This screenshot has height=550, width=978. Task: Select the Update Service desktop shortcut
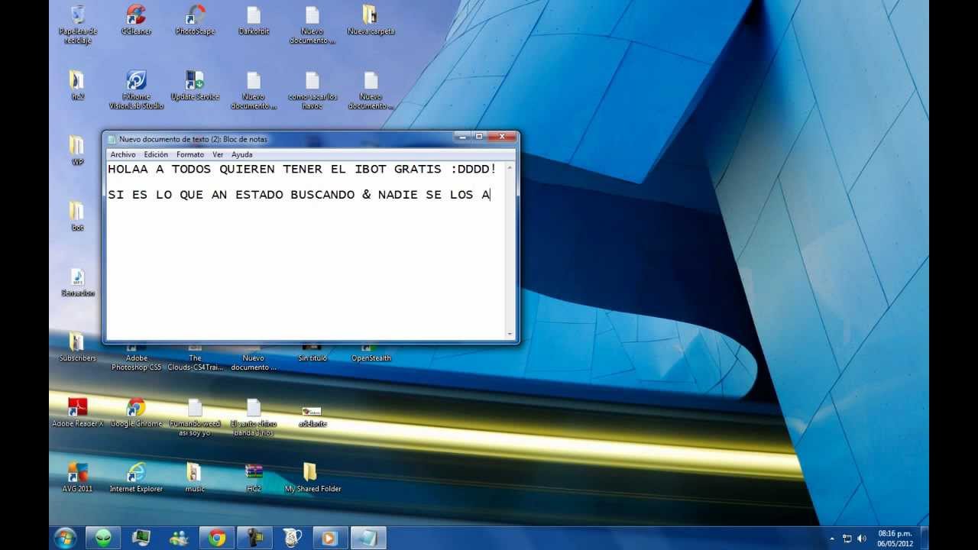195,85
